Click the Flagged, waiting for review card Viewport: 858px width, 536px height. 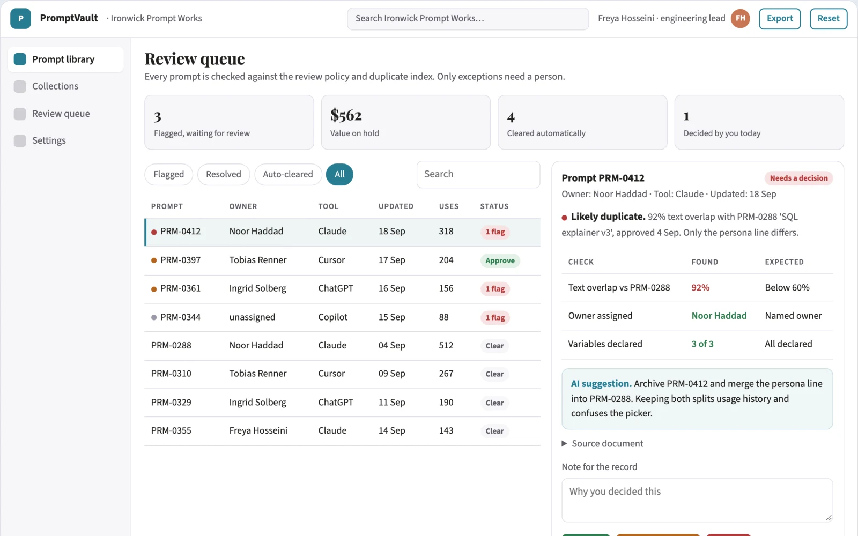tap(229, 122)
